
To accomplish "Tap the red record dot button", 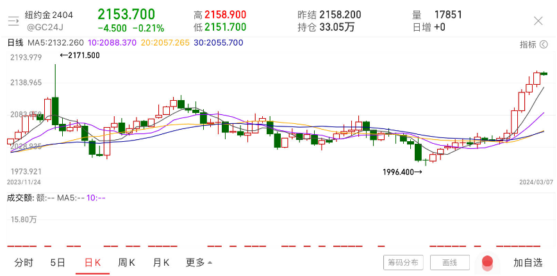I will click(x=487, y=262).
